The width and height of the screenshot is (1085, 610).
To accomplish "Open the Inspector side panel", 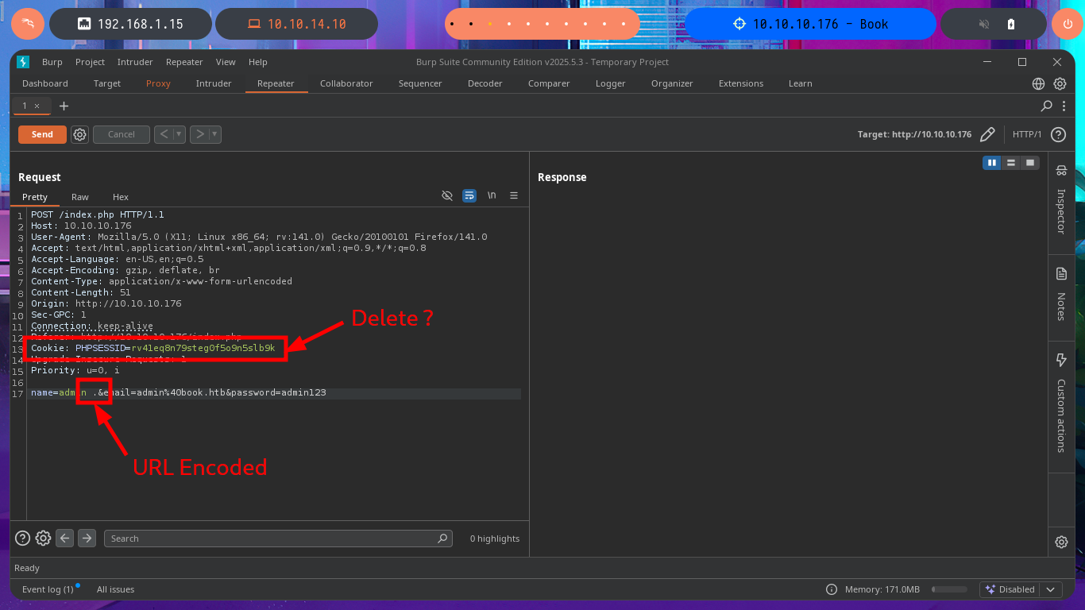I will click(1061, 200).
